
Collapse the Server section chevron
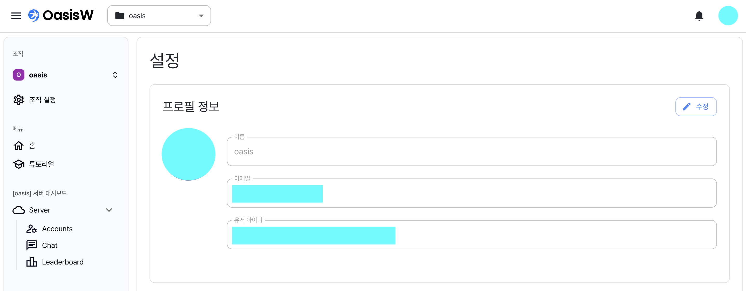pos(109,210)
